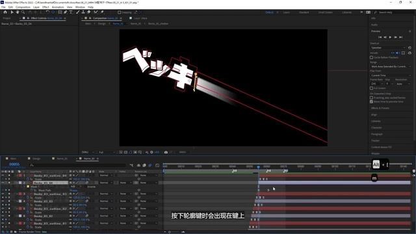The height and width of the screenshot is (234, 416).
Task: Open the Animation menu
Action: pos(58,7)
